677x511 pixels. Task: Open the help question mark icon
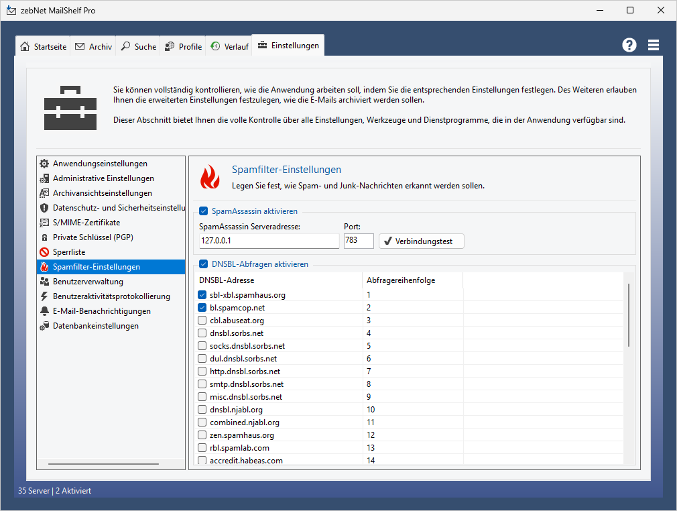pos(629,45)
